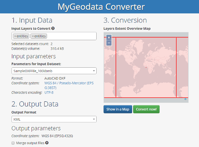Remove the second entities layer tag
This screenshot has height=147, width=199.
[33, 36]
